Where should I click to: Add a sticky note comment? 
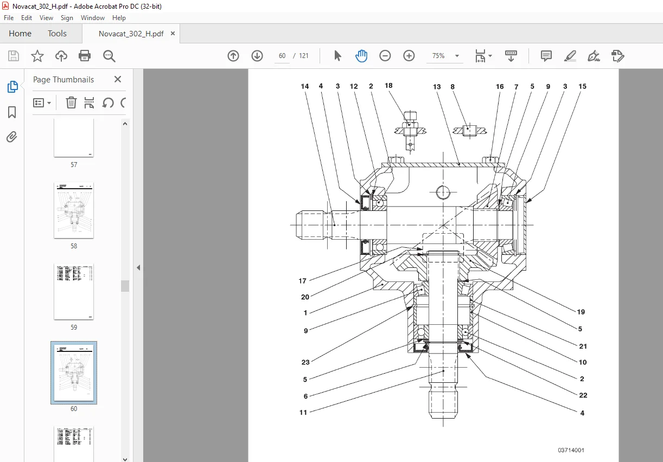pyautogui.click(x=546, y=56)
